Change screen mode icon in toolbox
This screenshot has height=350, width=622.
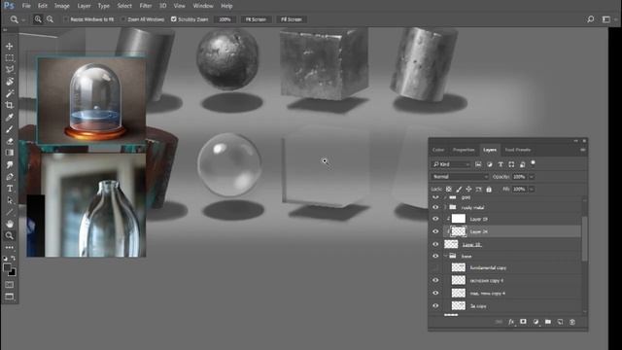coord(10,297)
